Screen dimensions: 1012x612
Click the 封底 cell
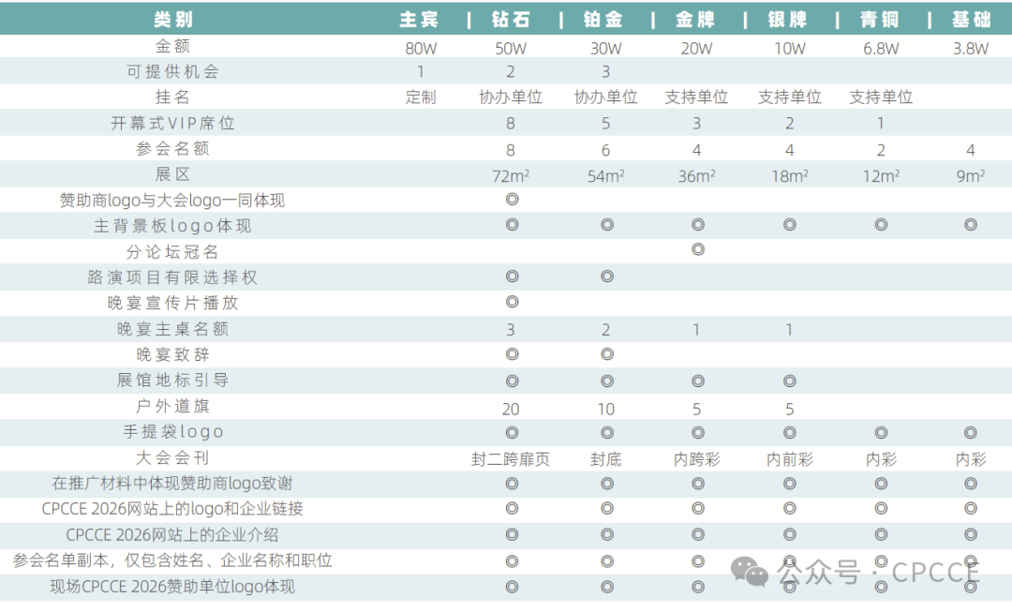pyautogui.click(x=606, y=459)
